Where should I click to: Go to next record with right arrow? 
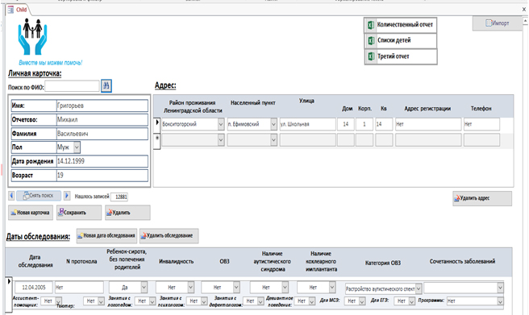67,196
